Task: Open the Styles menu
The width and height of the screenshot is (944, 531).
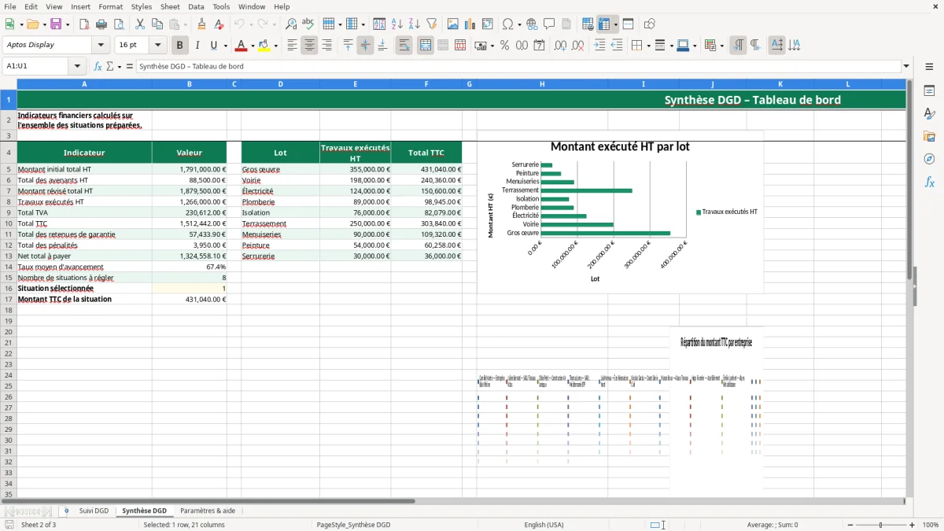Action: tap(142, 6)
